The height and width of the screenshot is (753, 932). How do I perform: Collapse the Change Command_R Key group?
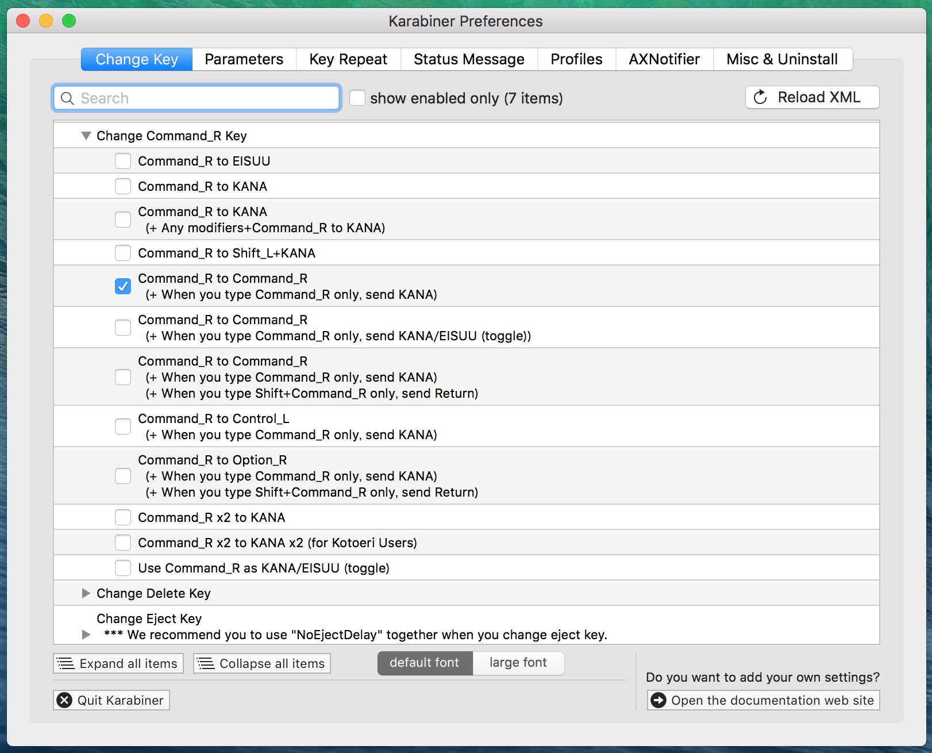[86, 136]
